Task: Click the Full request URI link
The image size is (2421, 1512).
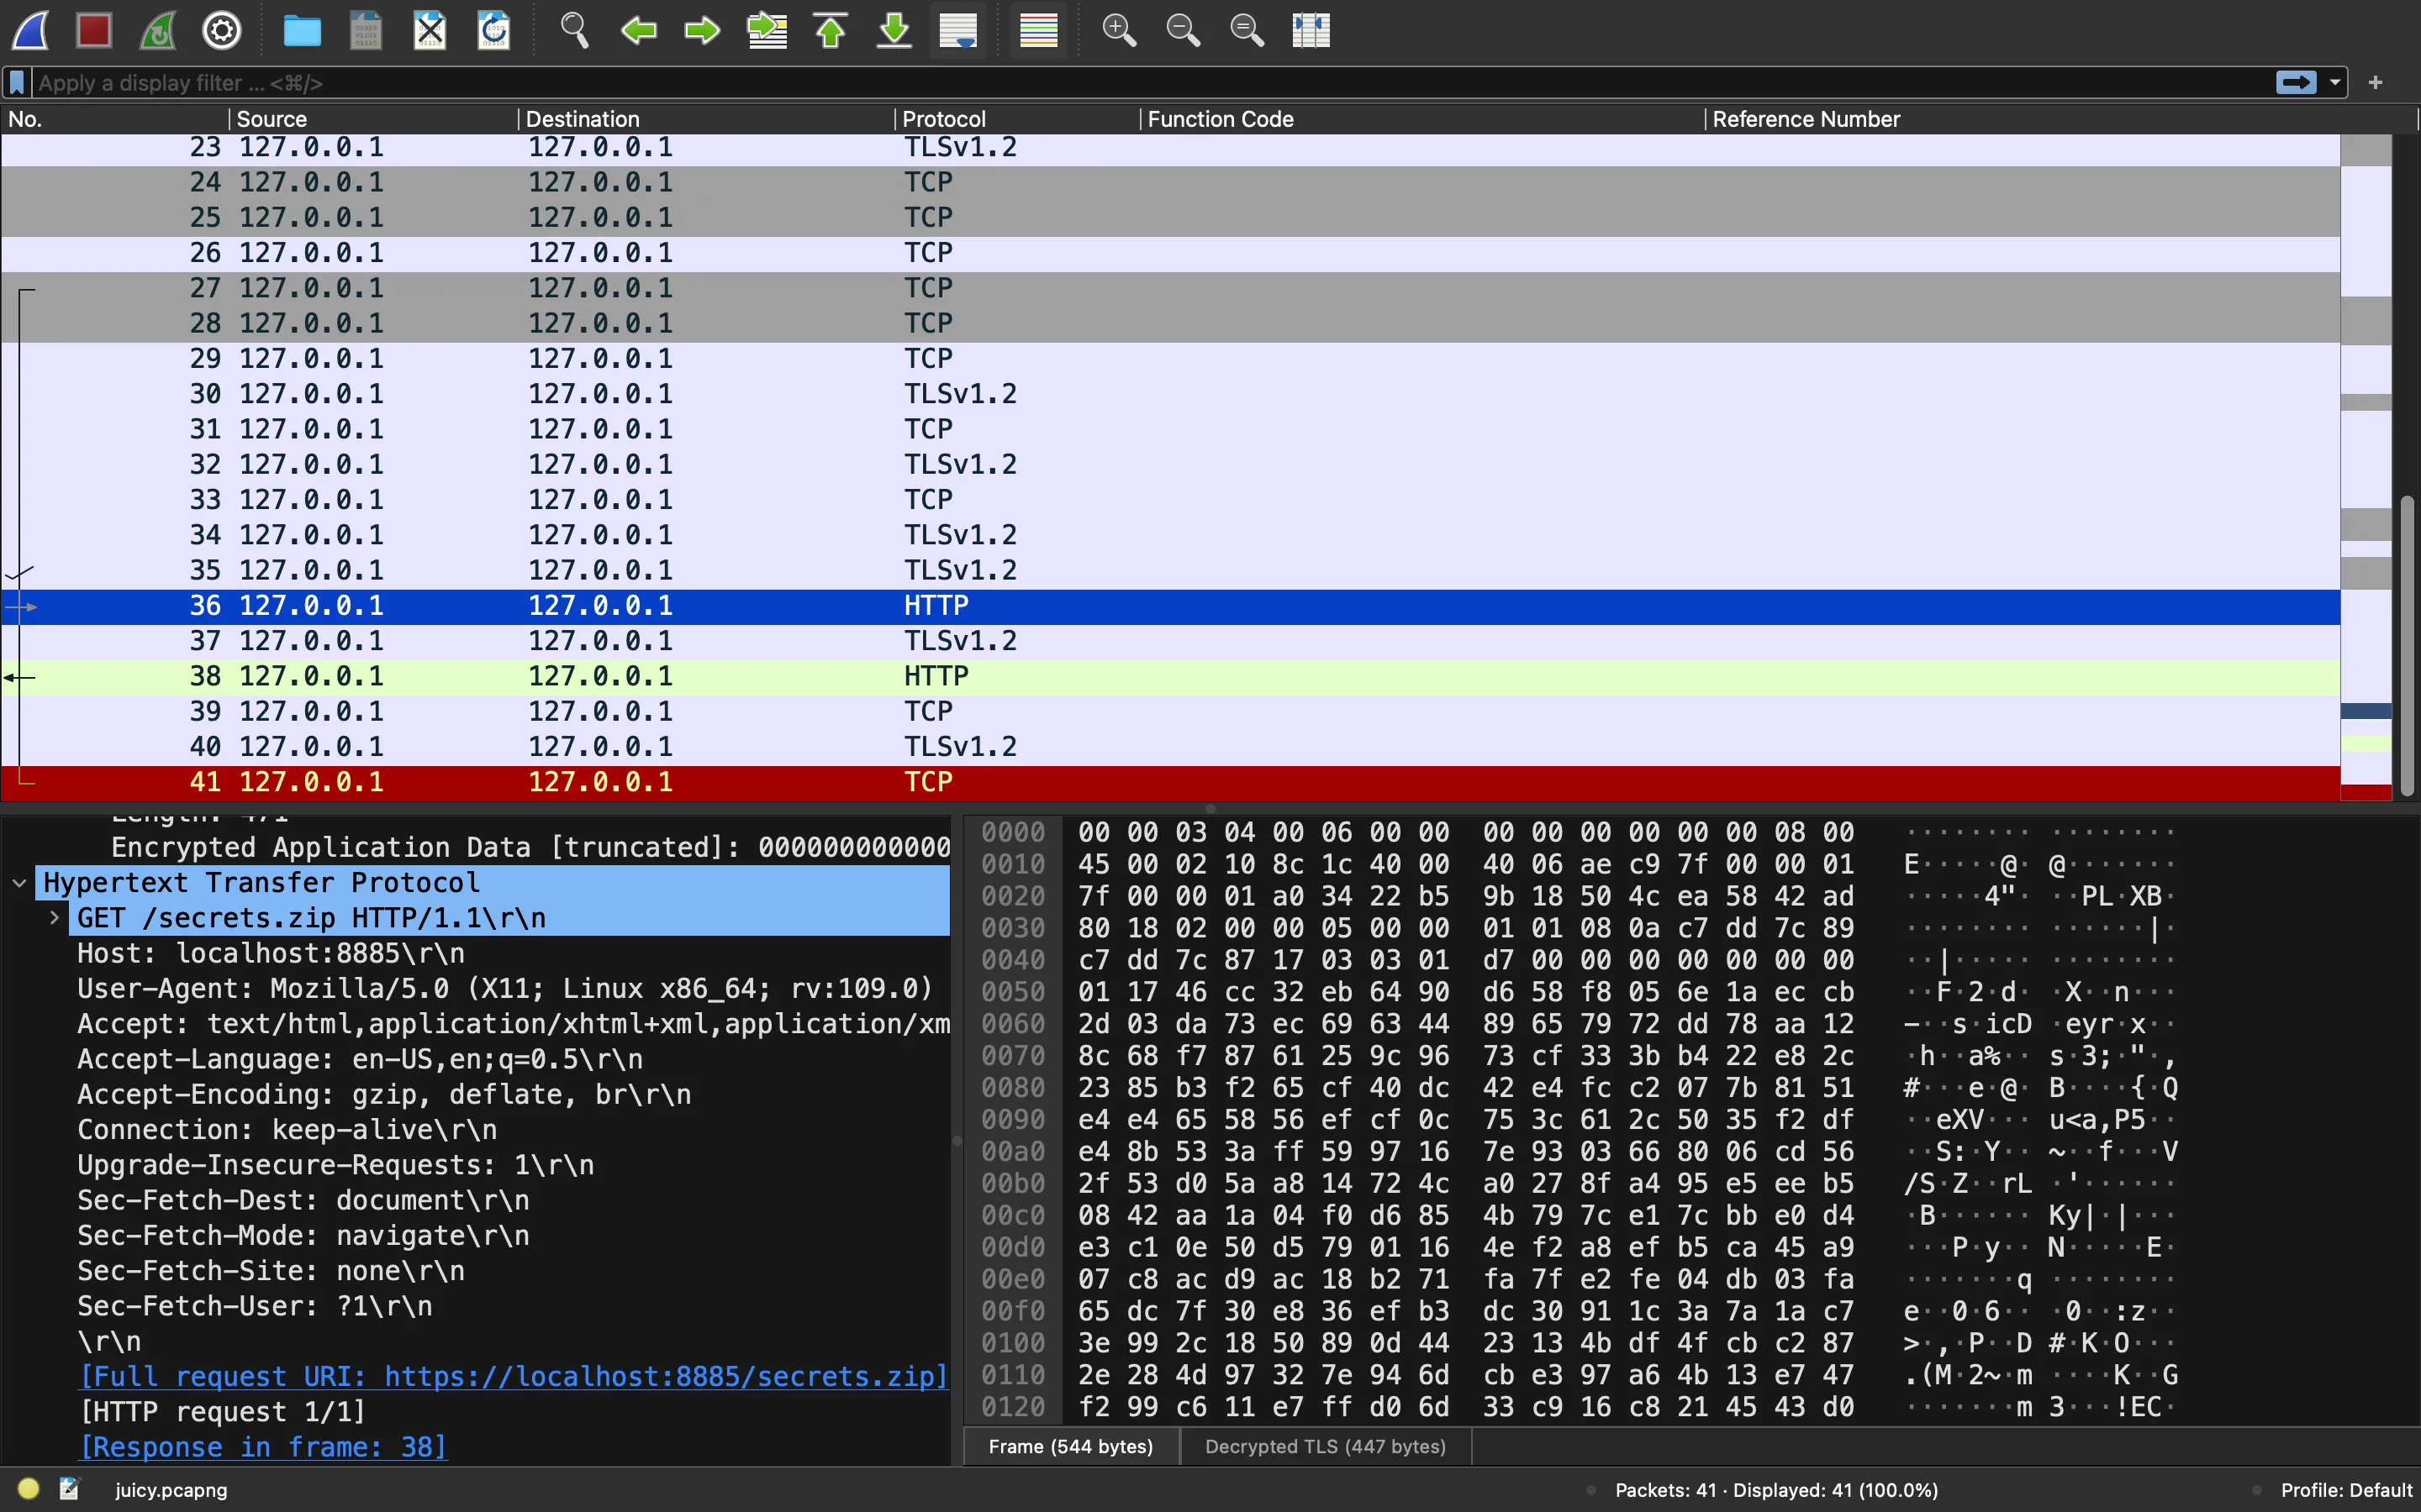Action: pos(514,1377)
